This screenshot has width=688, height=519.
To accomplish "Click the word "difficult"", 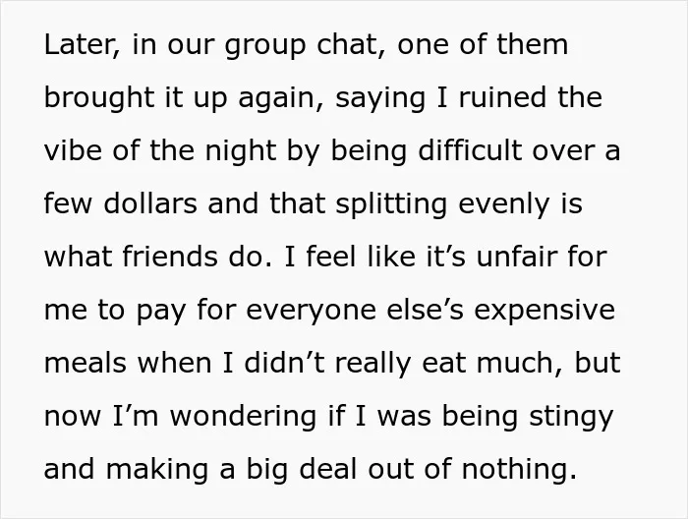I will [x=470, y=150].
